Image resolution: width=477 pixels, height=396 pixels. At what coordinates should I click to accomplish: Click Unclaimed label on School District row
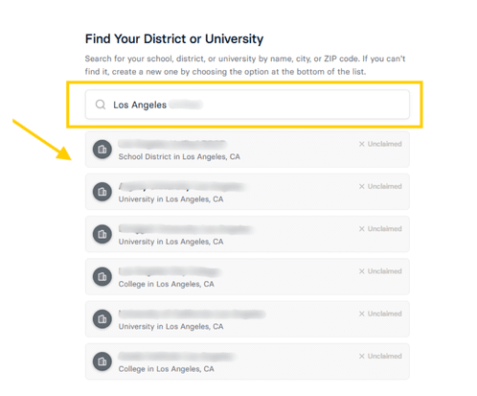point(384,144)
